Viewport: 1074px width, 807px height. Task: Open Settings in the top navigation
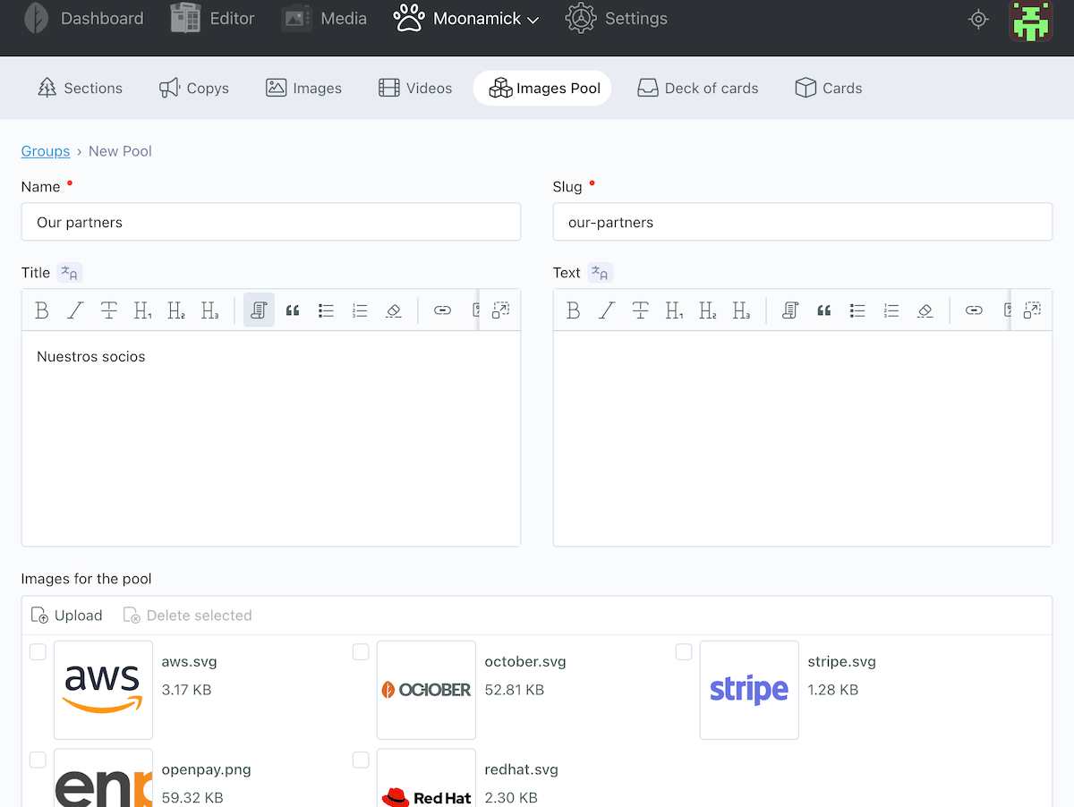(617, 19)
